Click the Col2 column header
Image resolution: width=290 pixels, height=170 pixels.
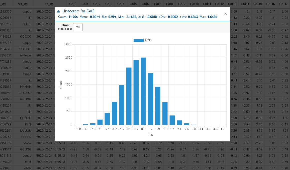point(97,4)
